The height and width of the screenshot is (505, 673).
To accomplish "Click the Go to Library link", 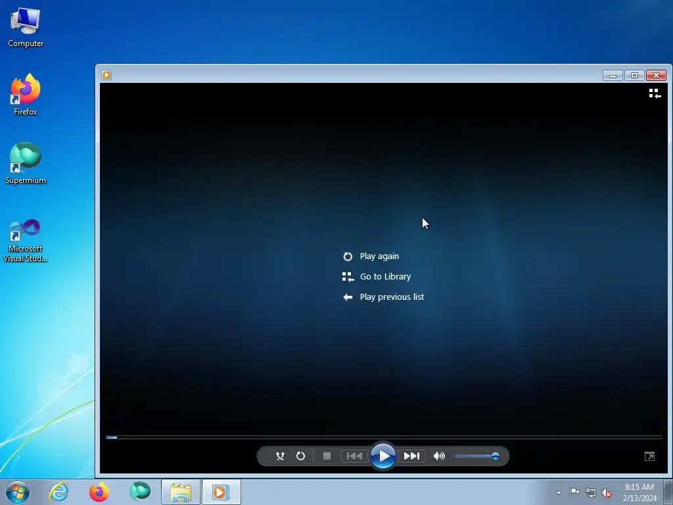I will tap(385, 277).
